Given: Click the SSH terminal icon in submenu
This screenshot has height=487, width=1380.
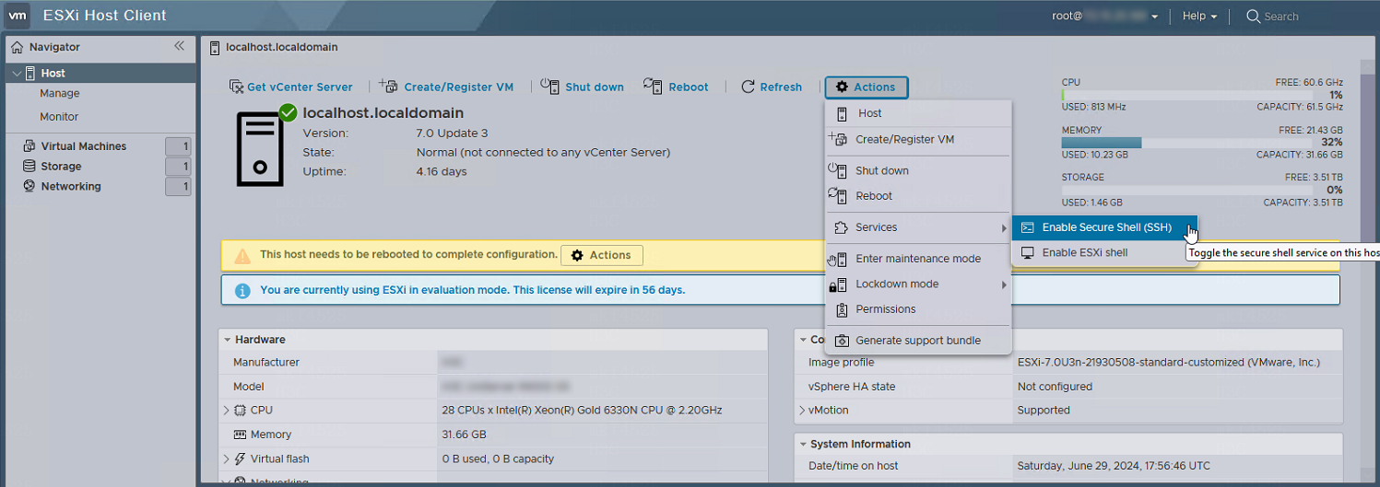Looking at the screenshot, I should [1027, 227].
